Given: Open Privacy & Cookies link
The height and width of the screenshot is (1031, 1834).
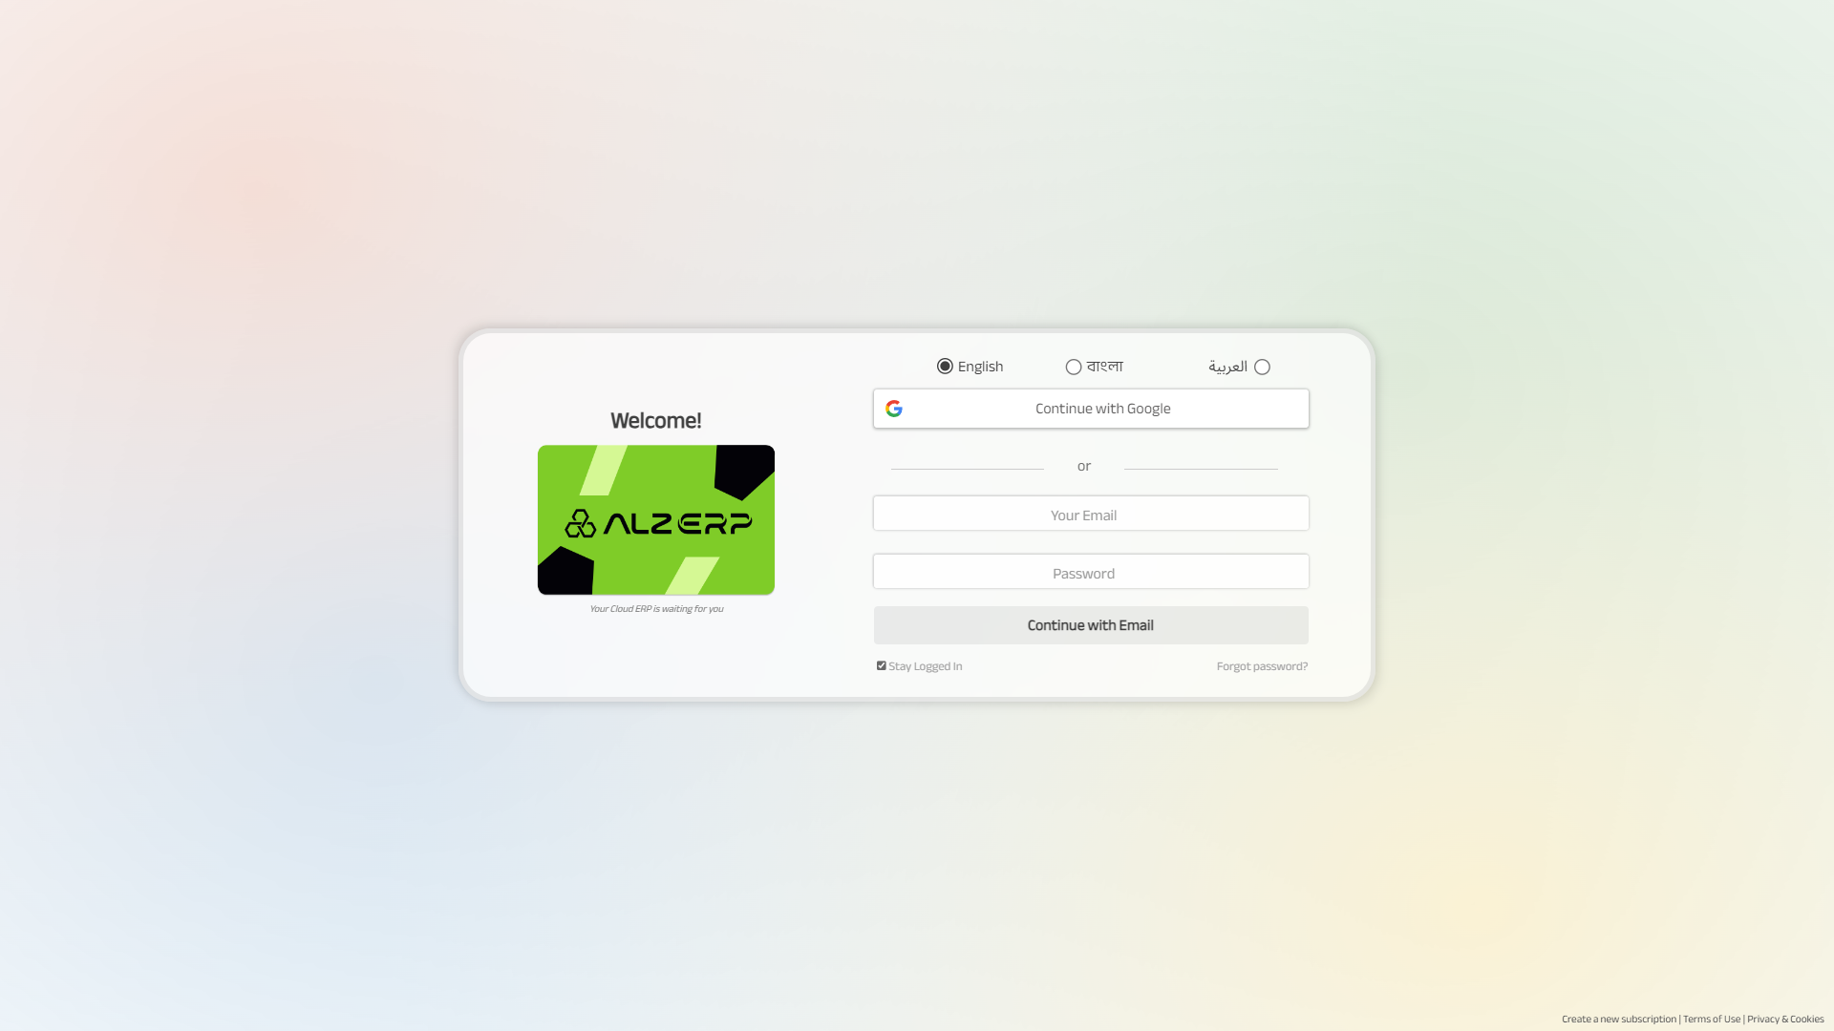Looking at the screenshot, I should [1785, 1019].
